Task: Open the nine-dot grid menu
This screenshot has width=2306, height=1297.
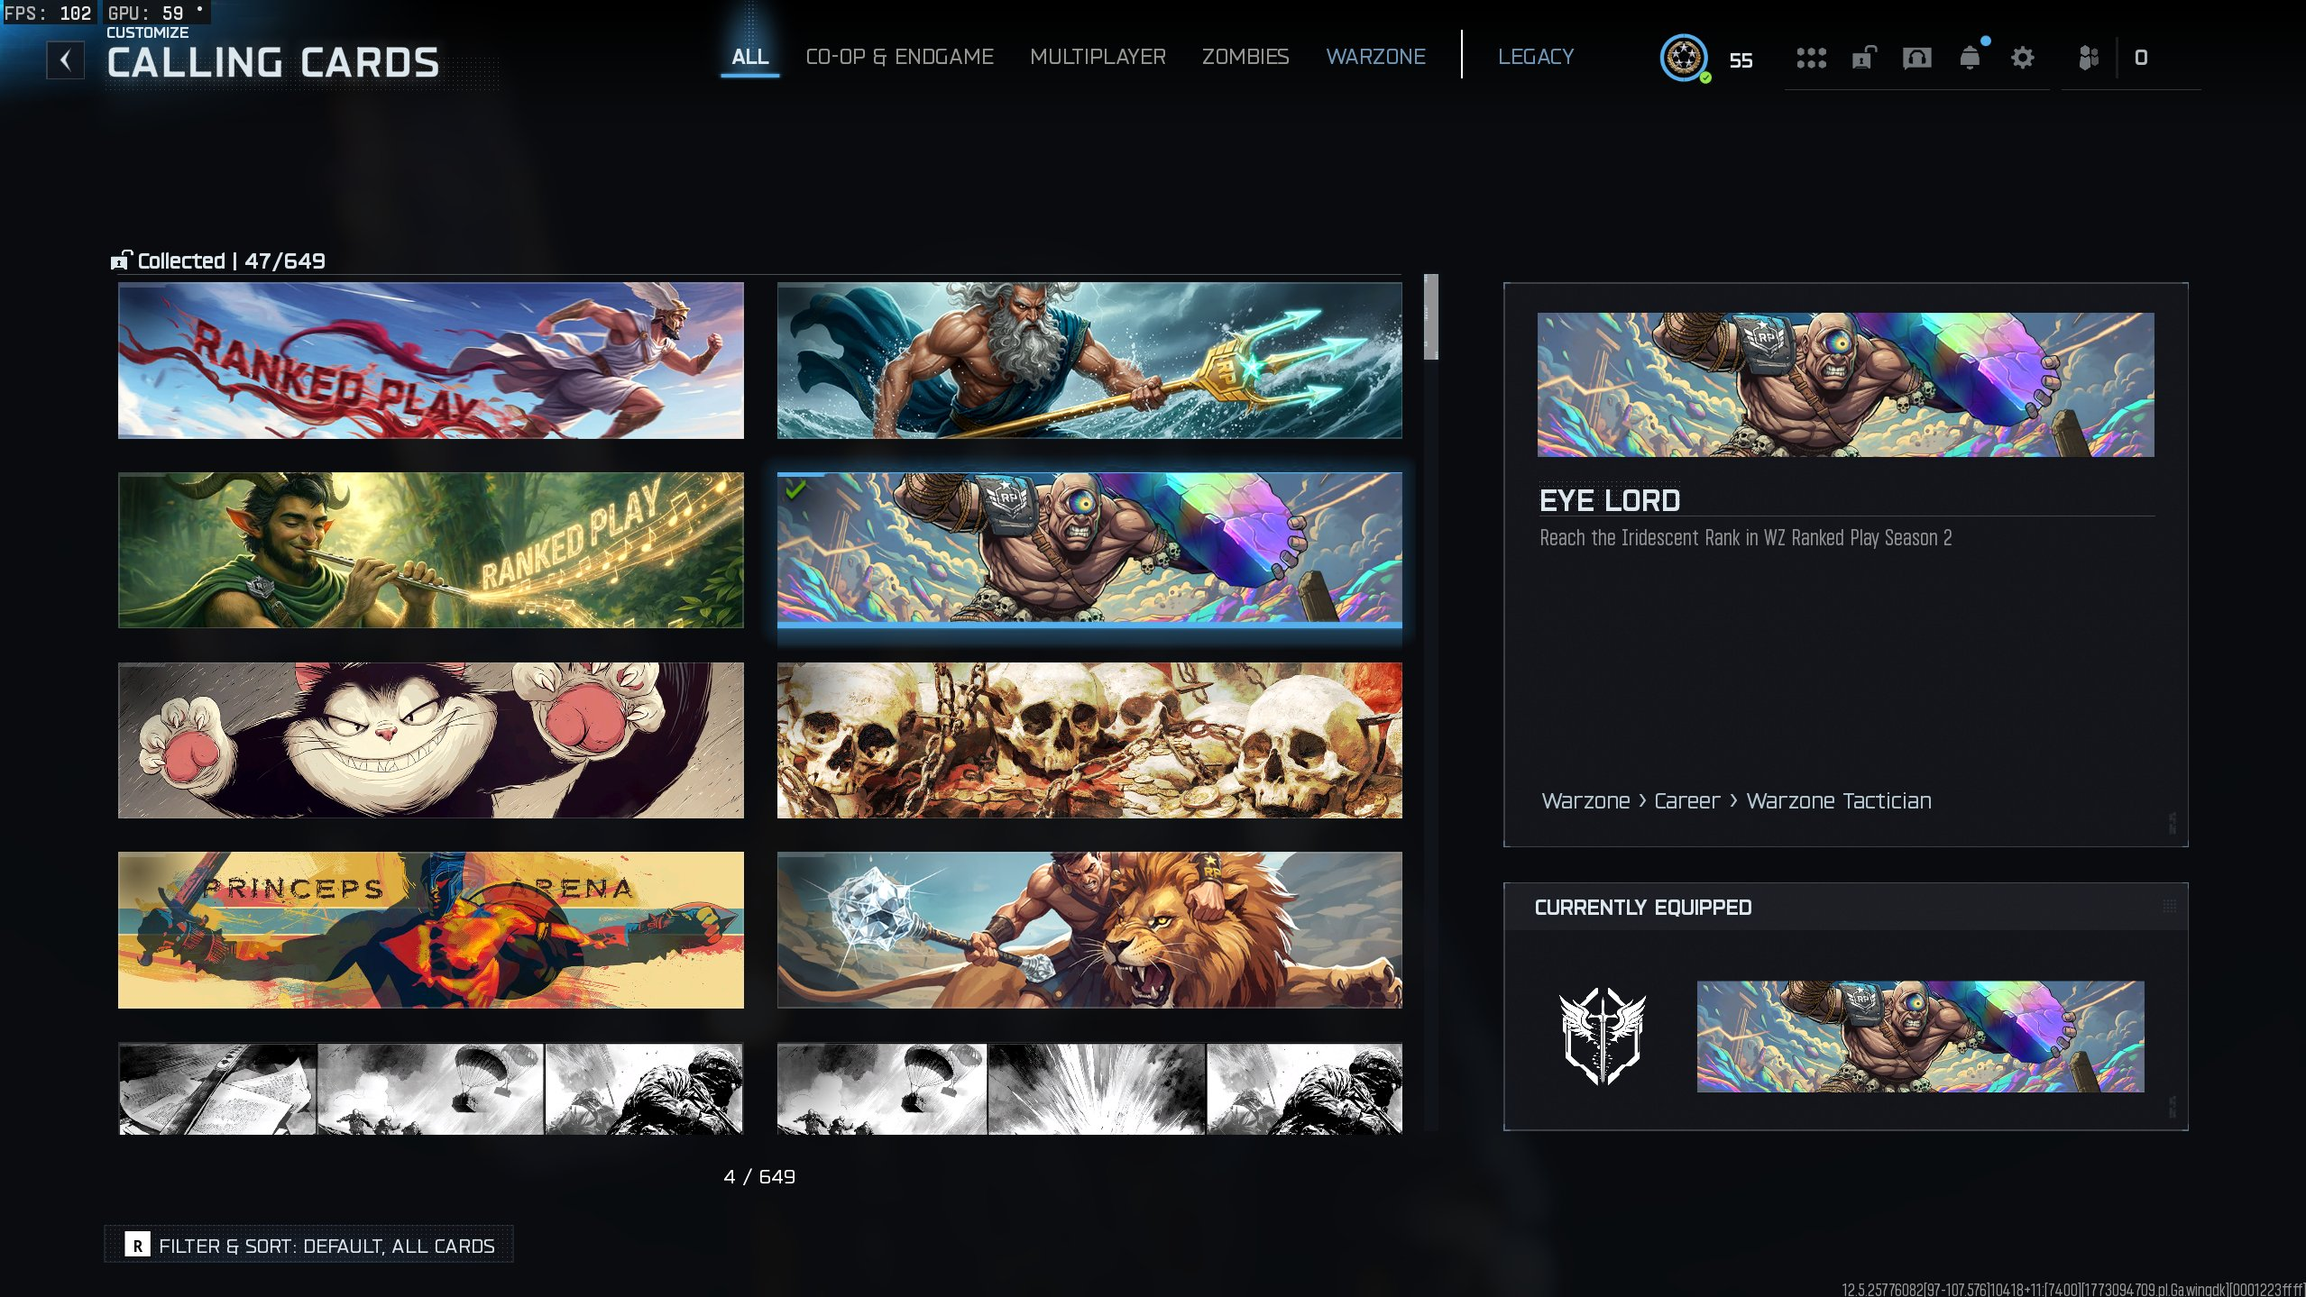Action: 1811,59
